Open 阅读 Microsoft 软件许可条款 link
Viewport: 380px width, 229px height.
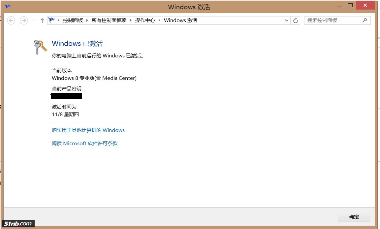pos(84,143)
